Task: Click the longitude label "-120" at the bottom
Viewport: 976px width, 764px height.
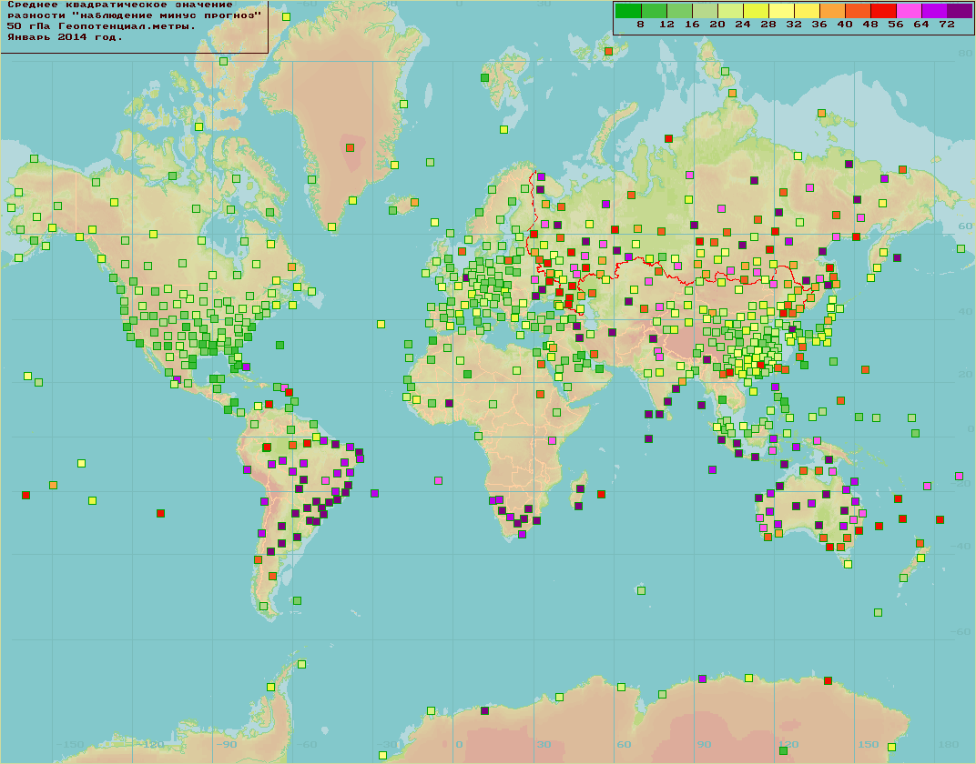Action: coord(151,745)
